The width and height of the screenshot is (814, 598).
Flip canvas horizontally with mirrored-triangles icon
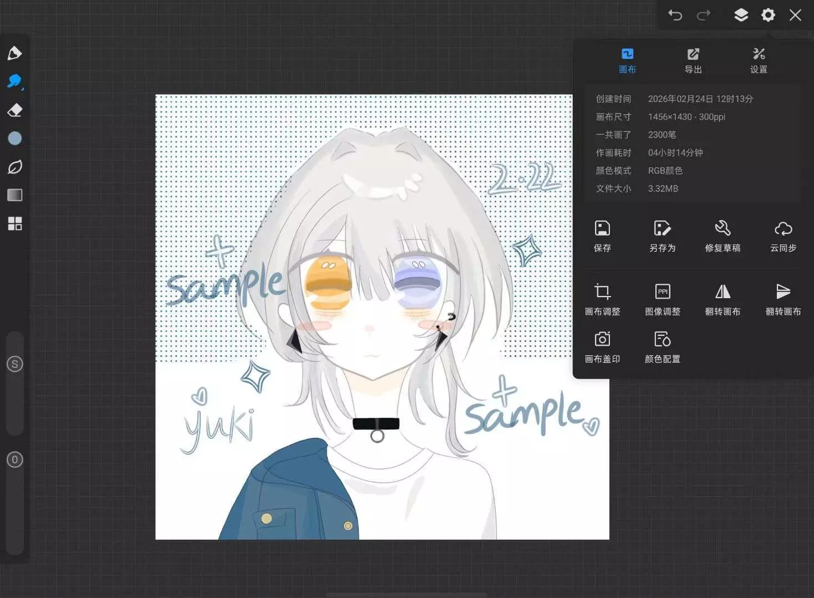coord(723,300)
